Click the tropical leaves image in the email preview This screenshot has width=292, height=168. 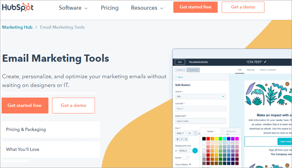coord(269,94)
